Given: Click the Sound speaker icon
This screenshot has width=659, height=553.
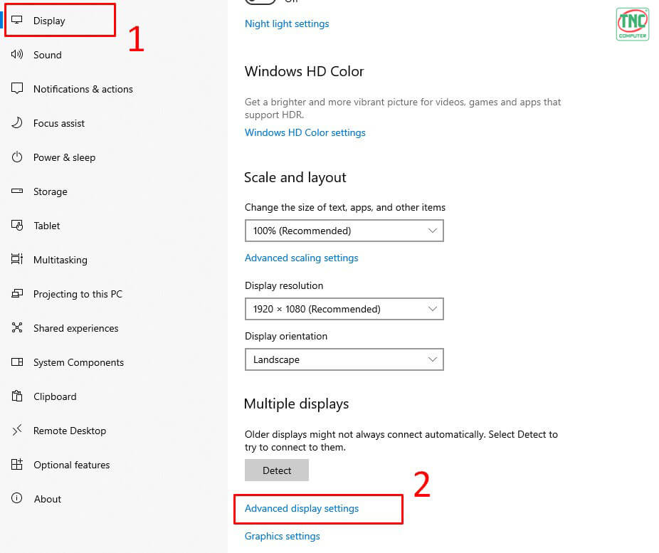Looking at the screenshot, I should [17, 54].
